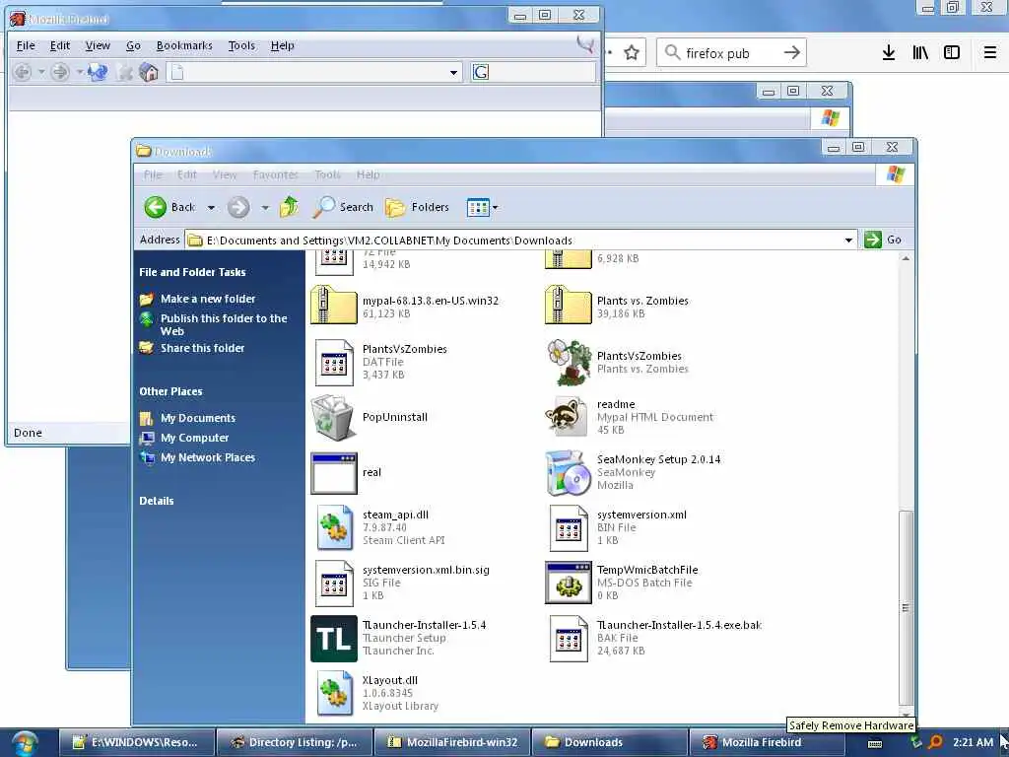Click the Google search engine icon in Firebird
The height and width of the screenshot is (757, 1009).
pyautogui.click(x=481, y=72)
